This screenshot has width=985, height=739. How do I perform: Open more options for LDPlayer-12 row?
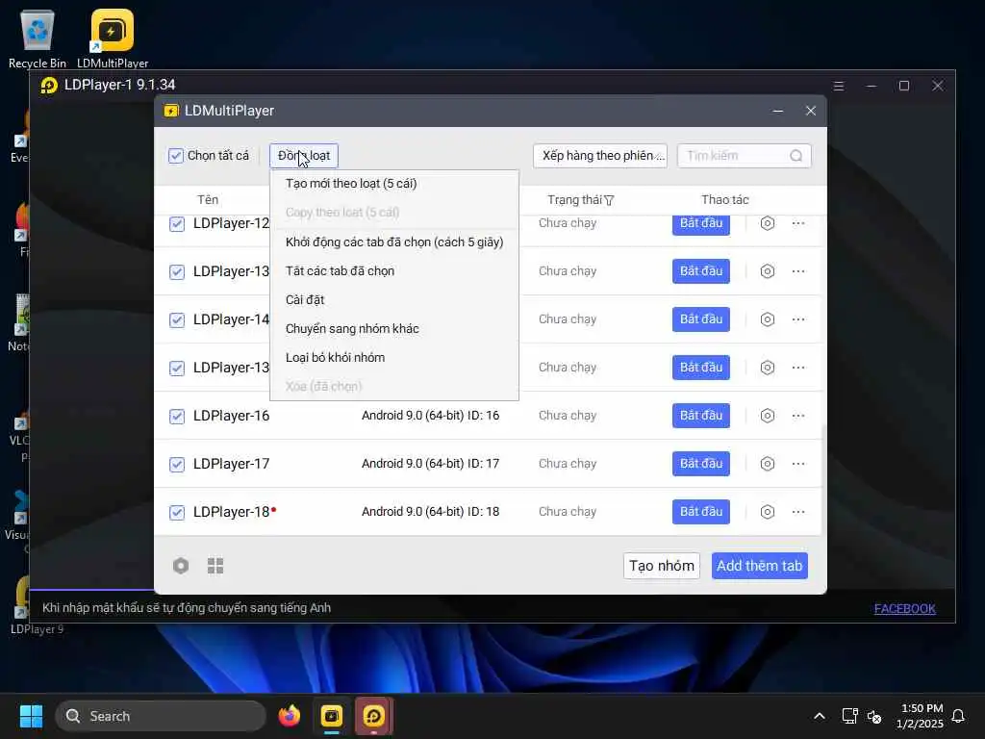[x=798, y=223]
